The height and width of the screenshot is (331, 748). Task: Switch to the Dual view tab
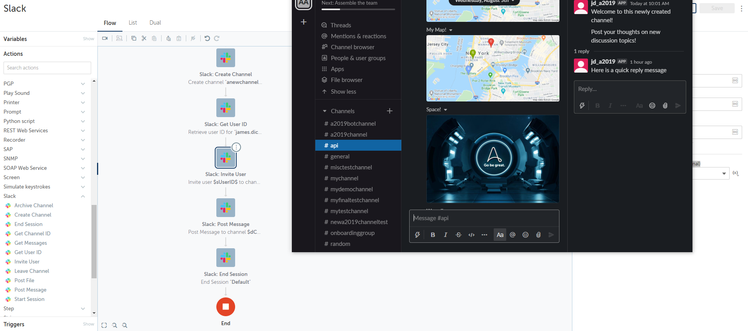(x=155, y=23)
